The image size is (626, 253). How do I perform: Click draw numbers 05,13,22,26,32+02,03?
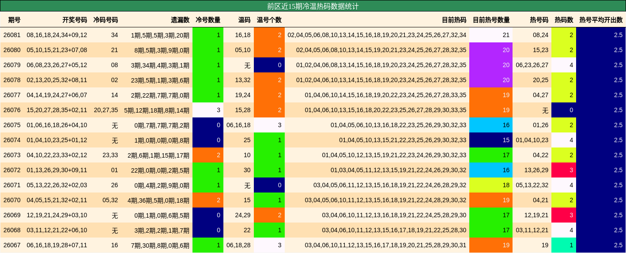coord(57,185)
